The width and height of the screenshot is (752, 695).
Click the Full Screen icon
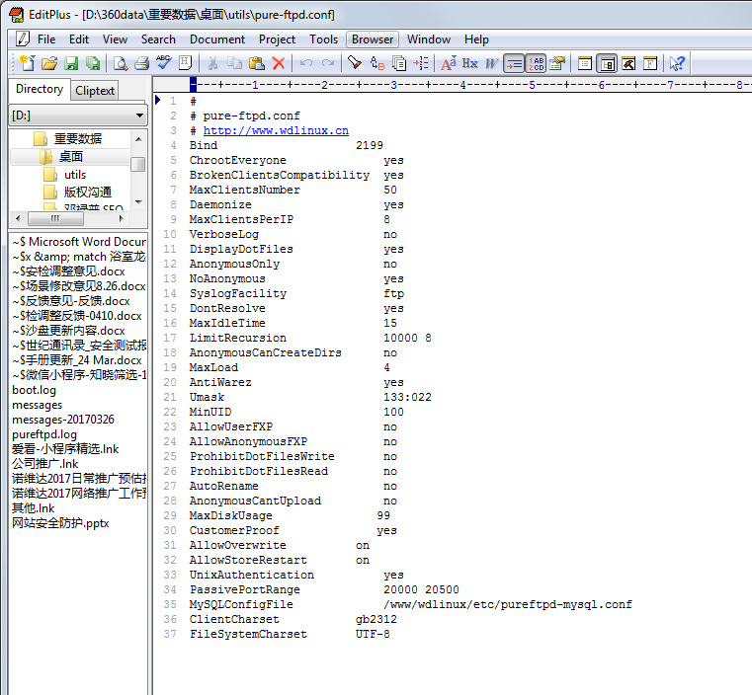coord(650,63)
